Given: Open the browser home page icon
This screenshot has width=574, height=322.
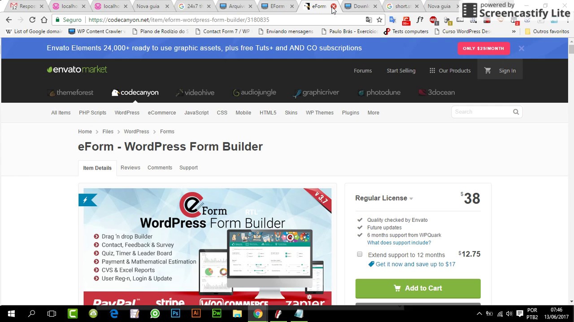Looking at the screenshot, I should 44,20.
